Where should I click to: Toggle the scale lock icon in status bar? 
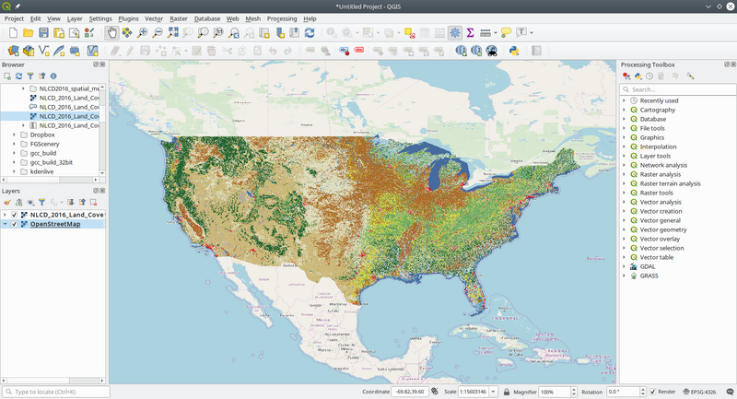[x=506, y=392]
